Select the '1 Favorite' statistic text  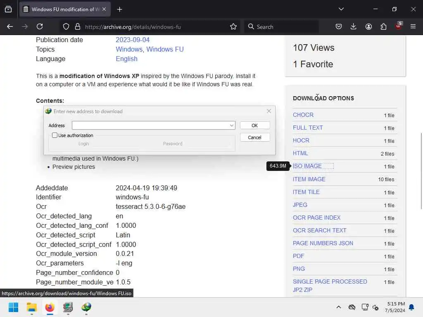point(313,64)
